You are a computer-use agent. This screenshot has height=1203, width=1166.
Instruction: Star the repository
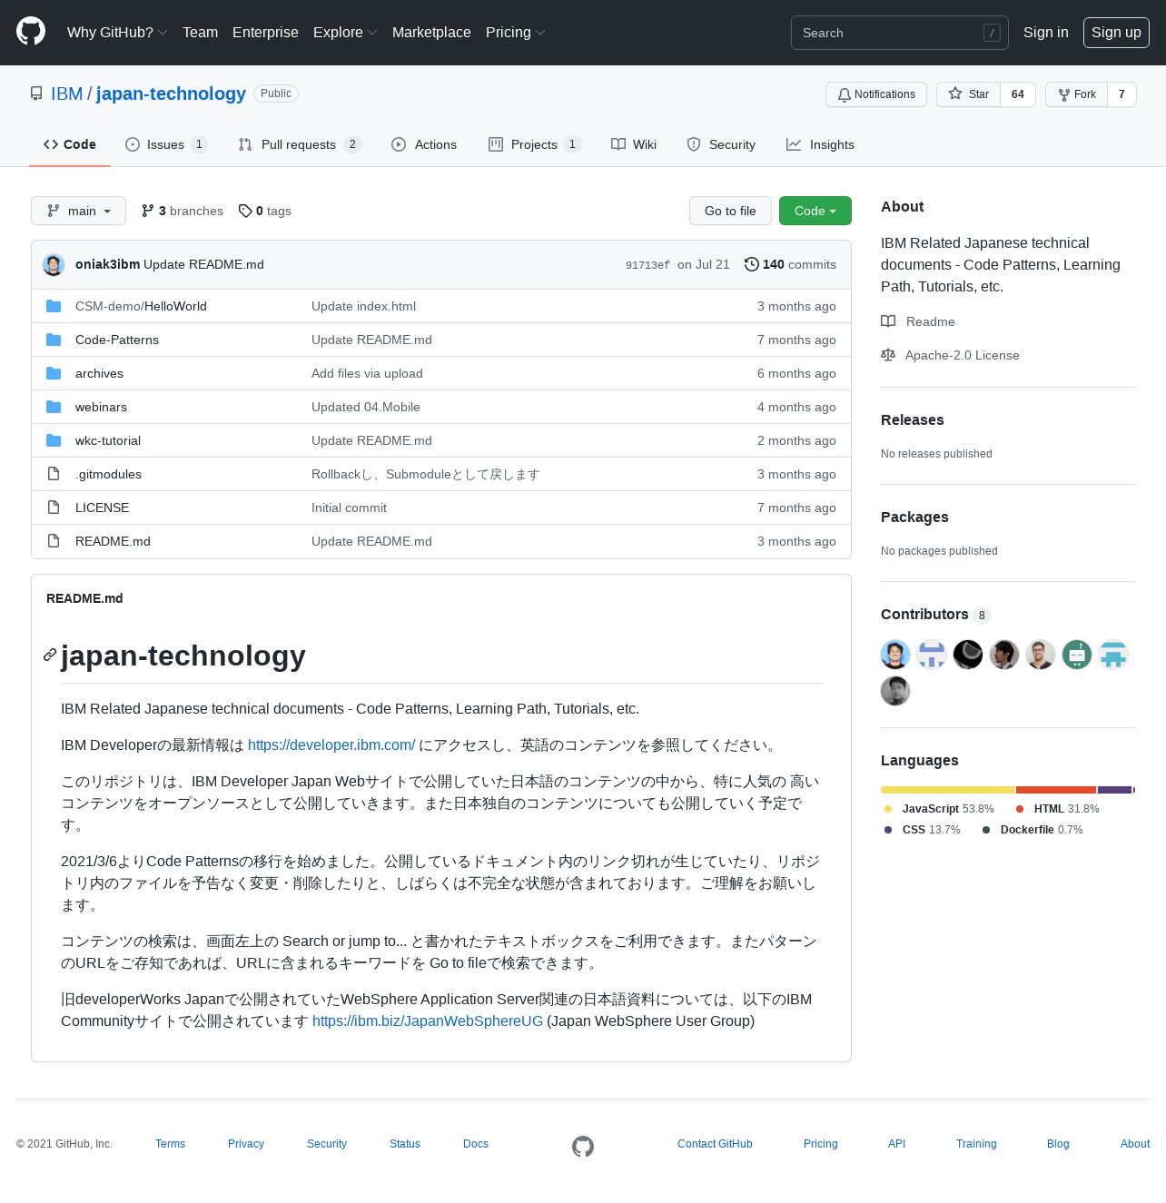click(969, 94)
